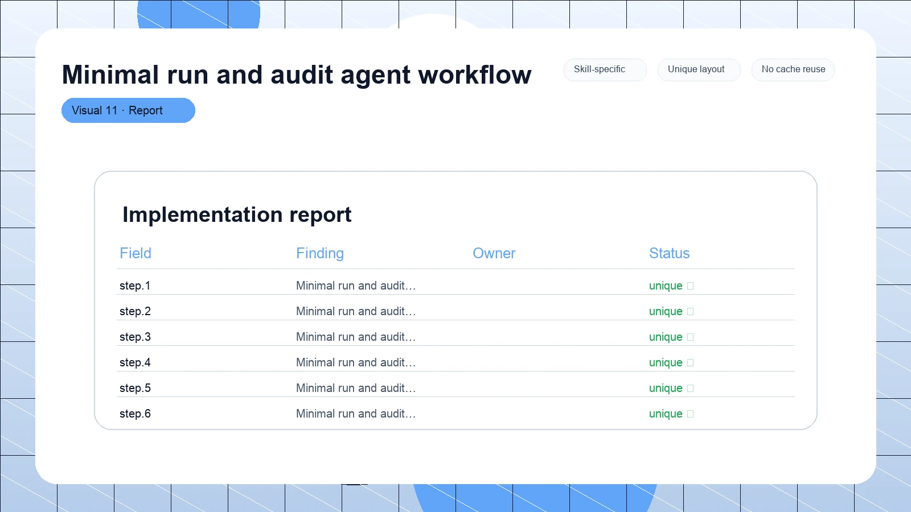Click the finding text in step.3 row
This screenshot has height=512, width=911.
point(356,337)
